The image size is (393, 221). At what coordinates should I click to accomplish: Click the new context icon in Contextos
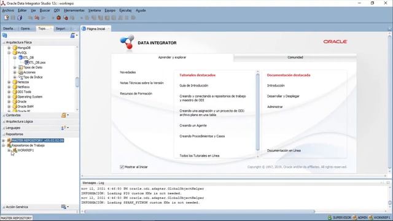[x=64, y=115]
